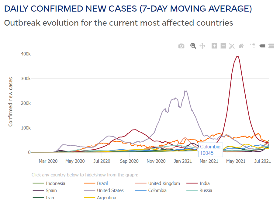Hide United States from the graph

[104, 190]
